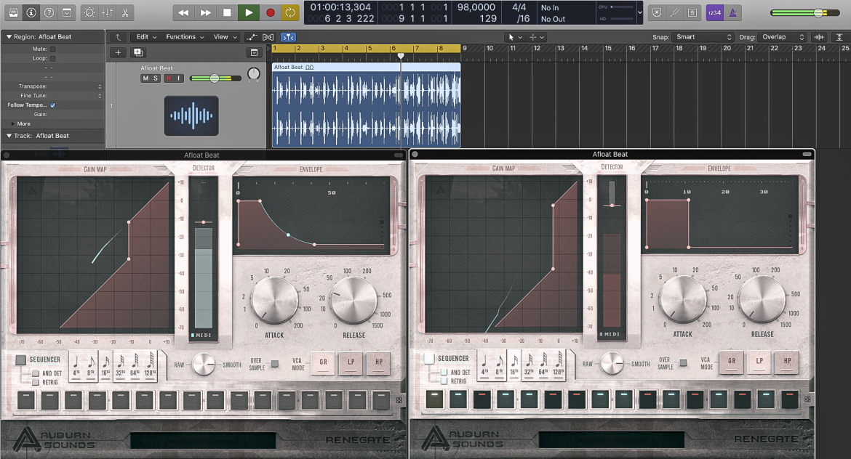Open the Editors scissors icon
The width and height of the screenshot is (851, 459).
tap(125, 12)
